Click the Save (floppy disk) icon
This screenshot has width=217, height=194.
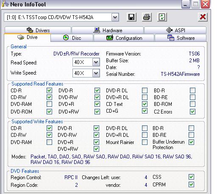[131, 17]
